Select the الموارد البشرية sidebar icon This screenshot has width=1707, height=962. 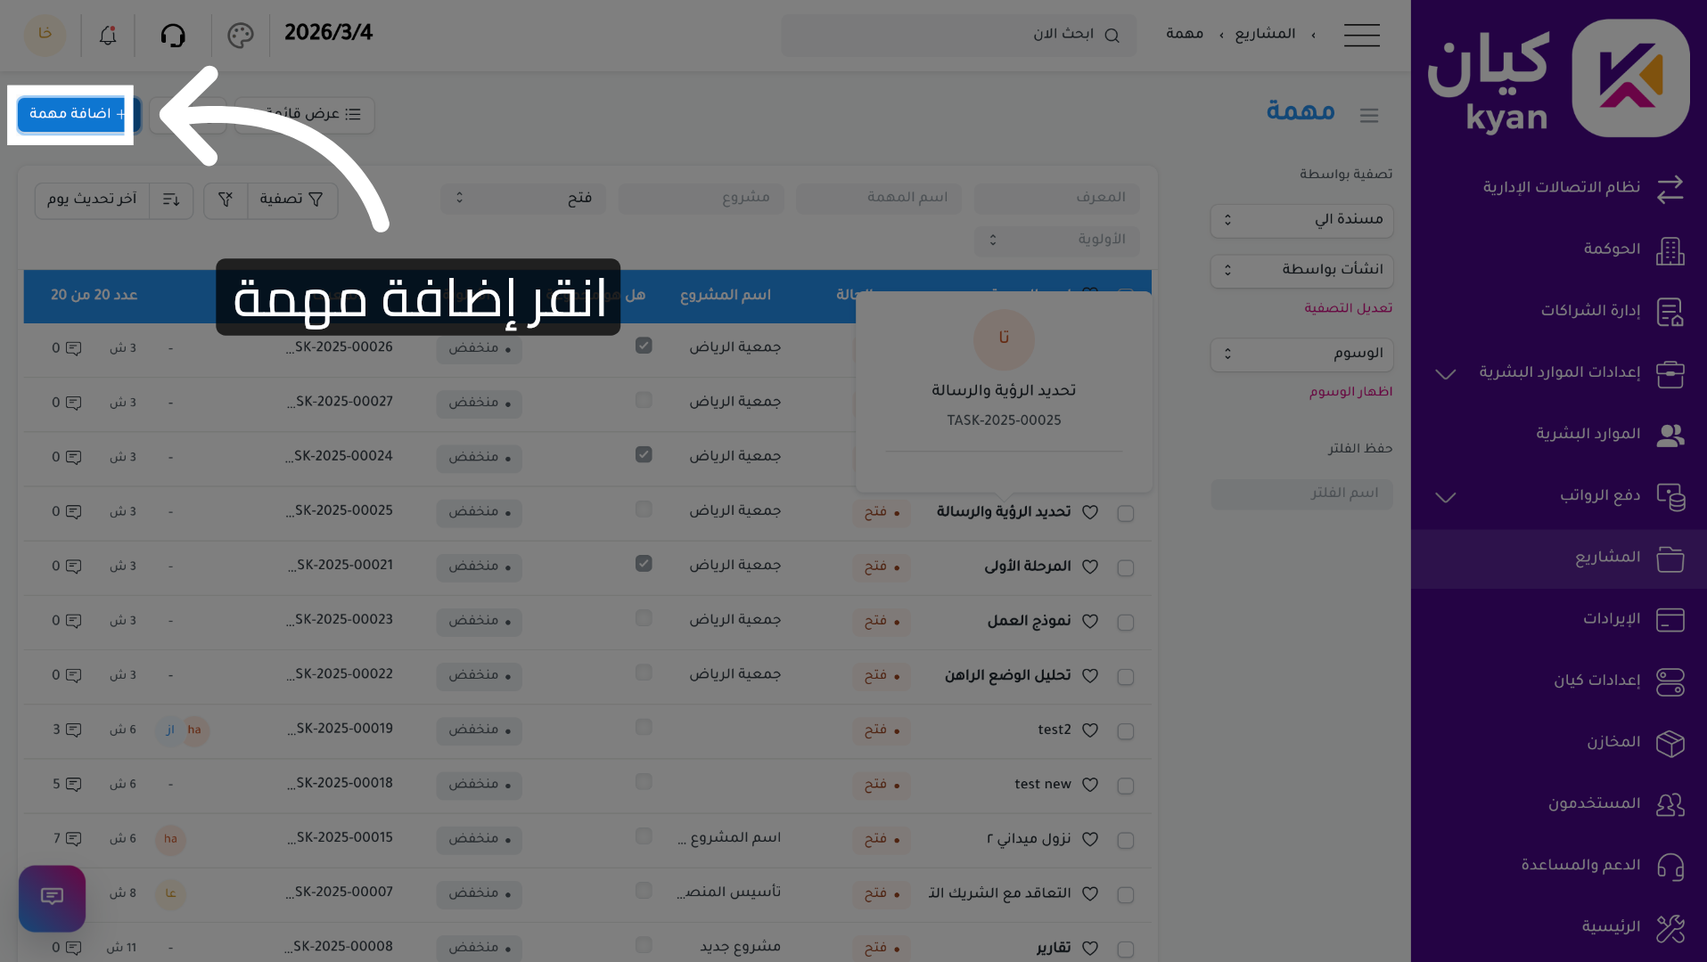(1670, 436)
